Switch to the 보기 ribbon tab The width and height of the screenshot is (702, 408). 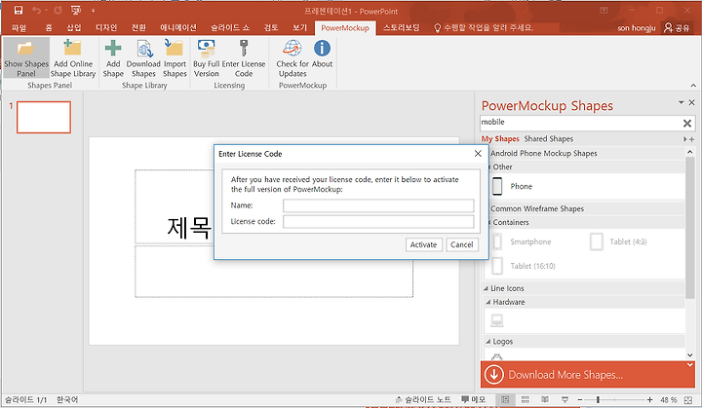coord(299,27)
